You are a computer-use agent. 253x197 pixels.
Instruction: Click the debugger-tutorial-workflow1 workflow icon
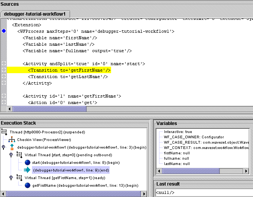click(x=12, y=147)
